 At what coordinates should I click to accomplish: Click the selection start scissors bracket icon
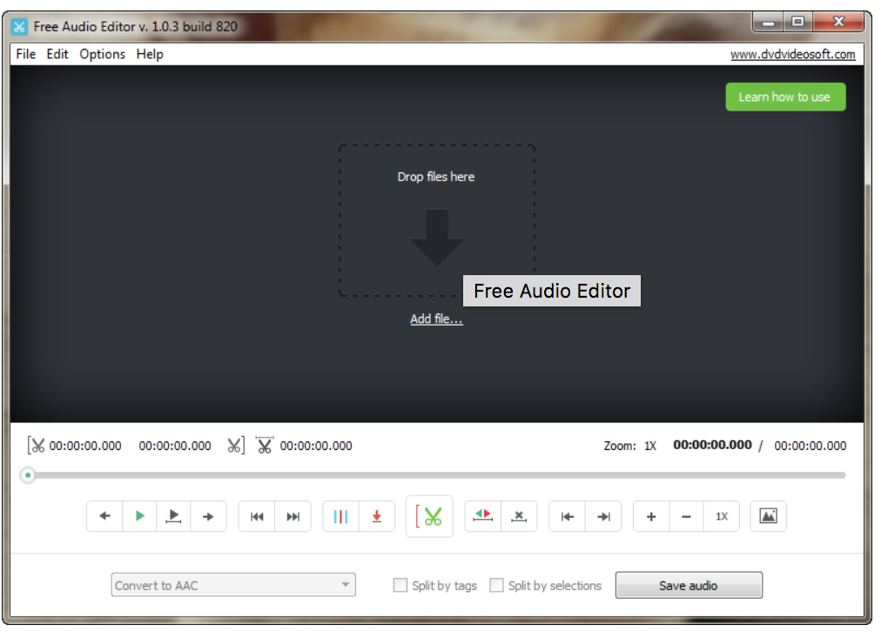click(36, 446)
